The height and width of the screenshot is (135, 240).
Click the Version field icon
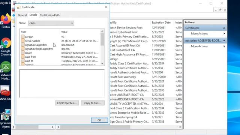pos(23,37)
